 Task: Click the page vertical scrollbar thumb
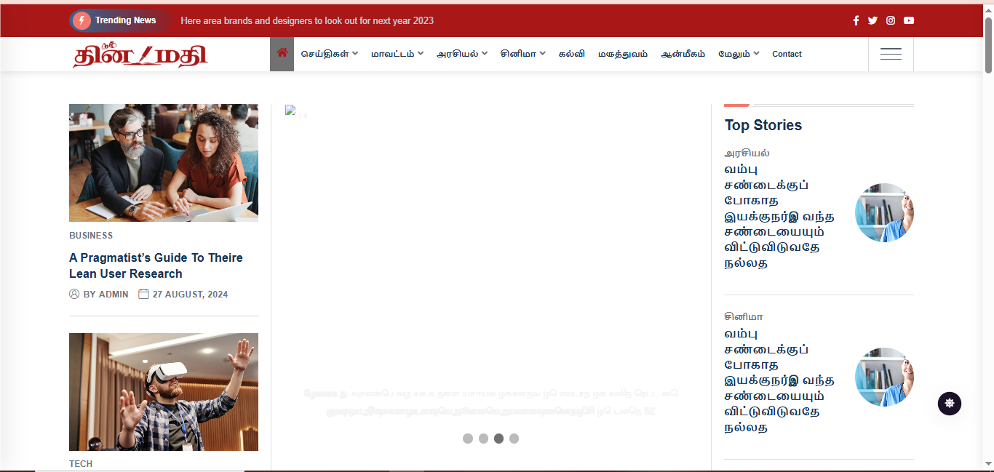[x=988, y=44]
